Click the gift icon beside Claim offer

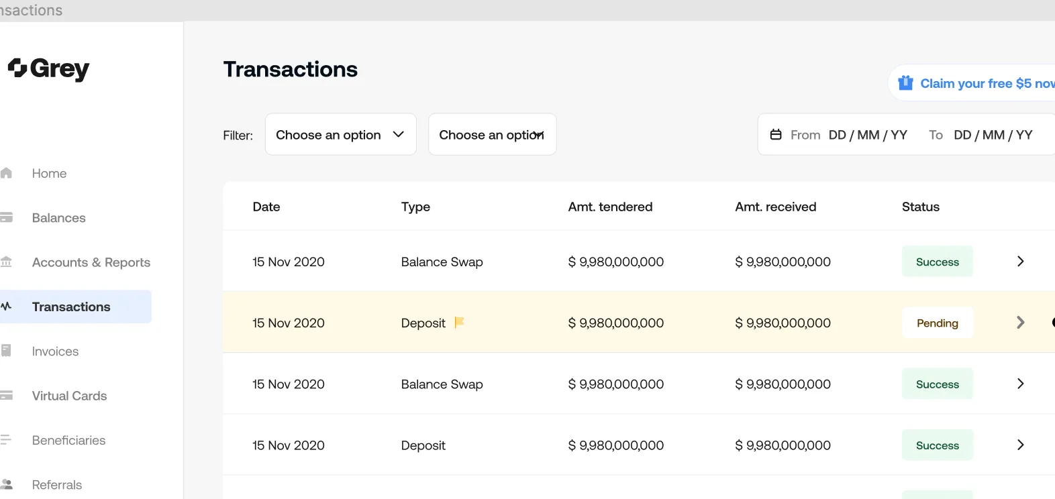point(905,82)
